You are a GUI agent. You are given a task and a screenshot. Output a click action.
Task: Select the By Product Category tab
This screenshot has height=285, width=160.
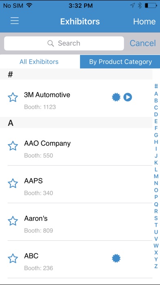tap(120, 61)
